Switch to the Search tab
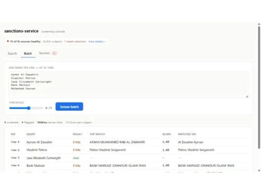261x195 pixels. [x=12, y=54]
